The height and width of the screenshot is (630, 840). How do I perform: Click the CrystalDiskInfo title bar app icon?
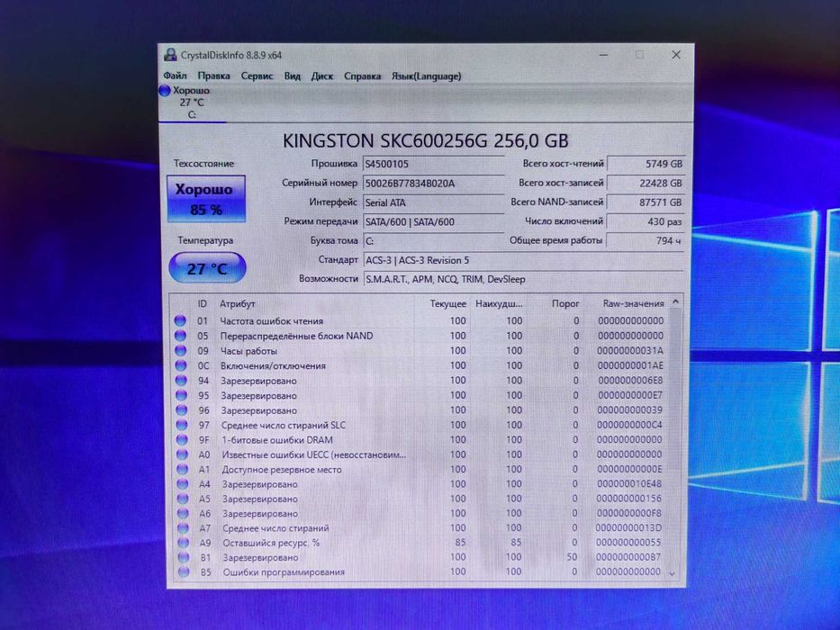click(x=170, y=55)
